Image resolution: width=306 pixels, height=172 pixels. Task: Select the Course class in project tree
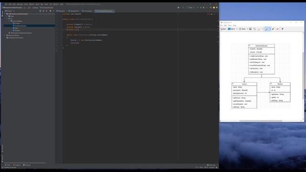(16, 23)
